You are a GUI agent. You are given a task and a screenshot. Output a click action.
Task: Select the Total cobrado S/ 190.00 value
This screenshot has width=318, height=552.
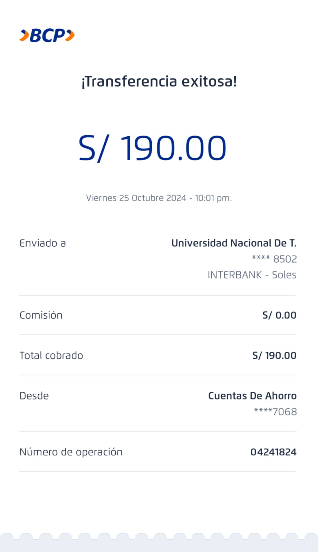pyautogui.click(x=274, y=356)
